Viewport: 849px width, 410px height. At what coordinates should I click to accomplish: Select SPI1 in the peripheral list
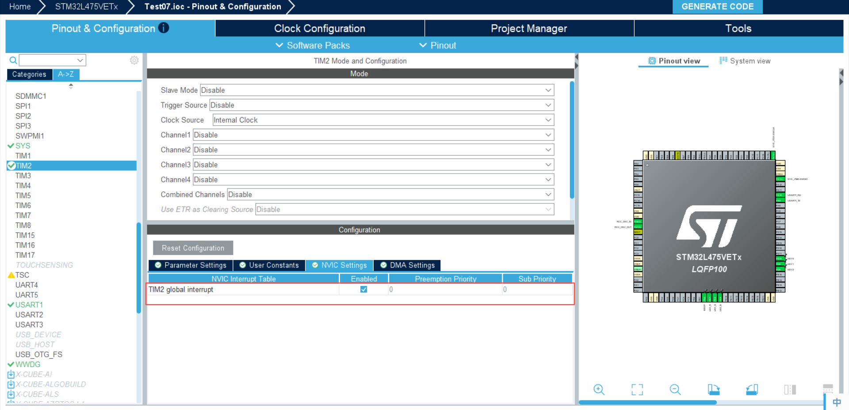pyautogui.click(x=23, y=106)
